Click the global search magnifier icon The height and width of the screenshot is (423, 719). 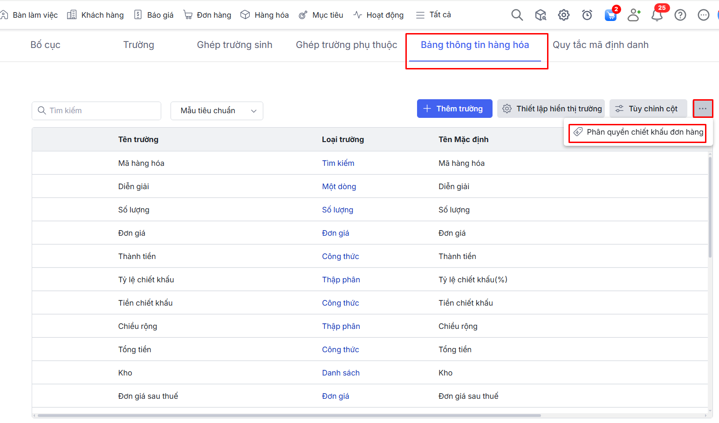click(x=517, y=15)
